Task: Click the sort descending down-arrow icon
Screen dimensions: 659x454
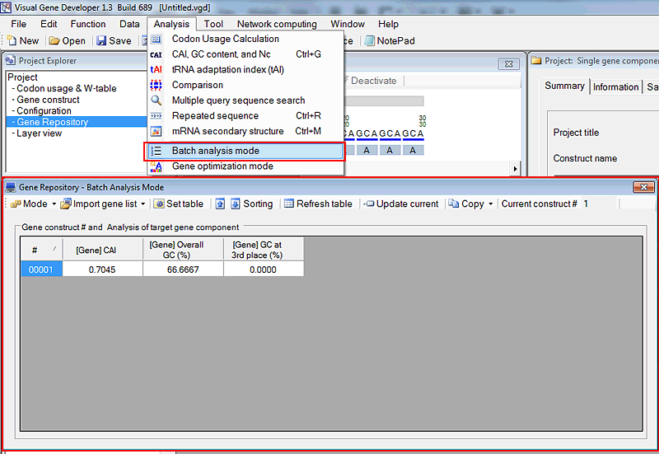Action: [236, 204]
